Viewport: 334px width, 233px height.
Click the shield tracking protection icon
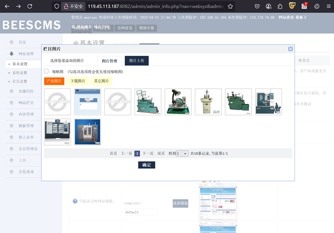[x=57, y=6]
